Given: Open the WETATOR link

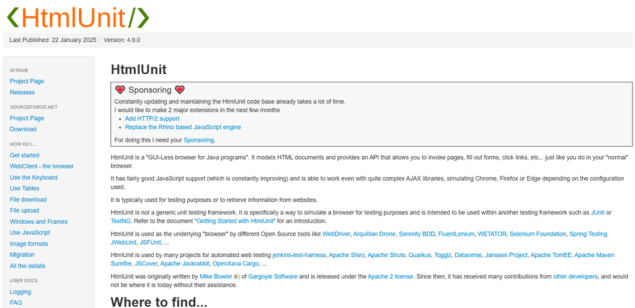Looking at the screenshot, I should click(492, 234).
